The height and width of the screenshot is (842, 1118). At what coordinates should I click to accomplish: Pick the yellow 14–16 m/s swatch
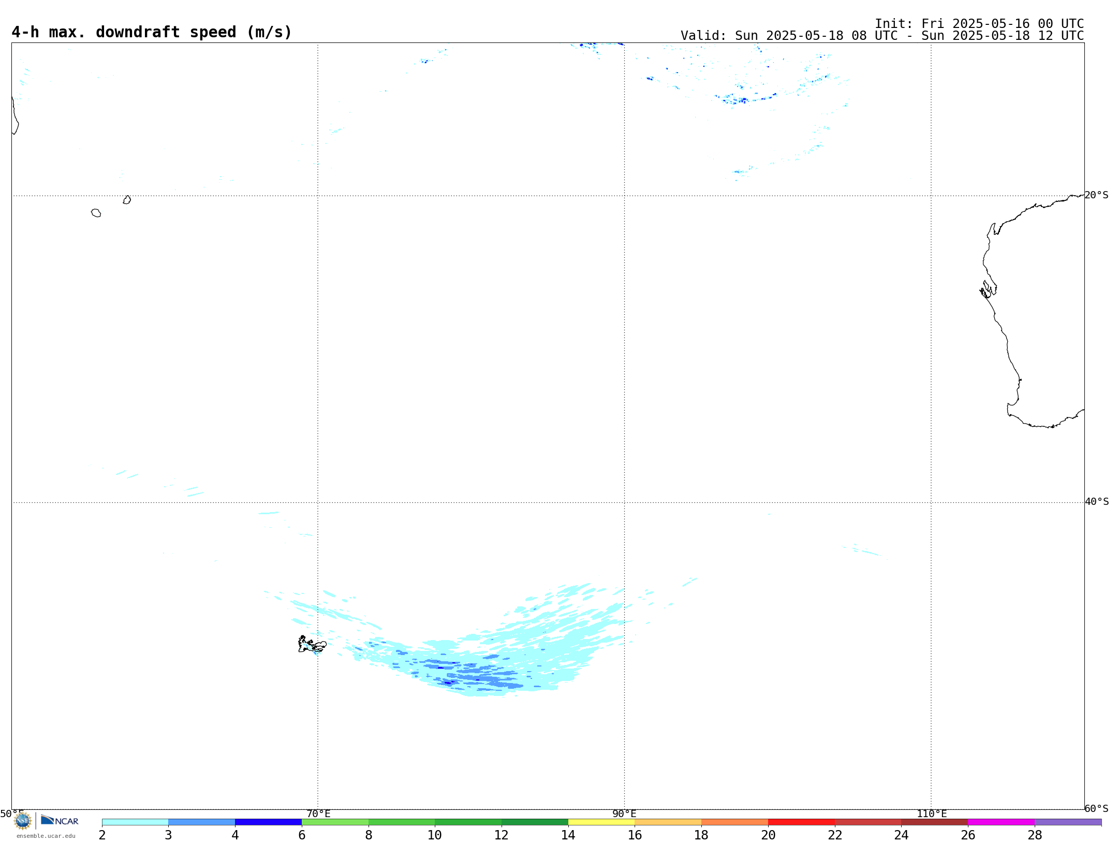coord(601,822)
